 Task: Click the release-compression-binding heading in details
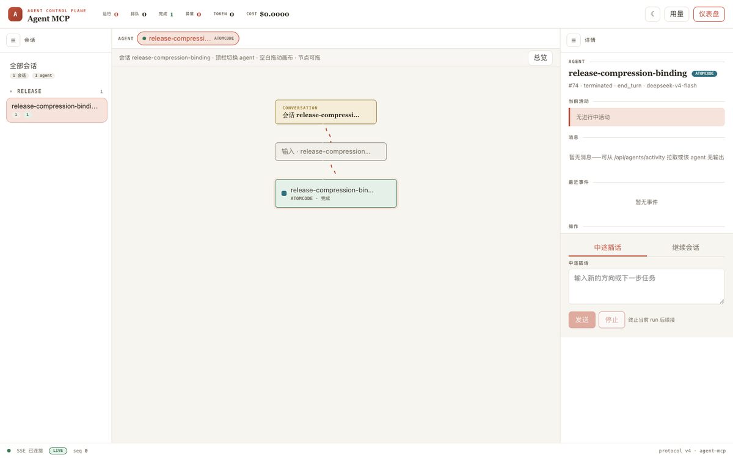pyautogui.click(x=627, y=73)
